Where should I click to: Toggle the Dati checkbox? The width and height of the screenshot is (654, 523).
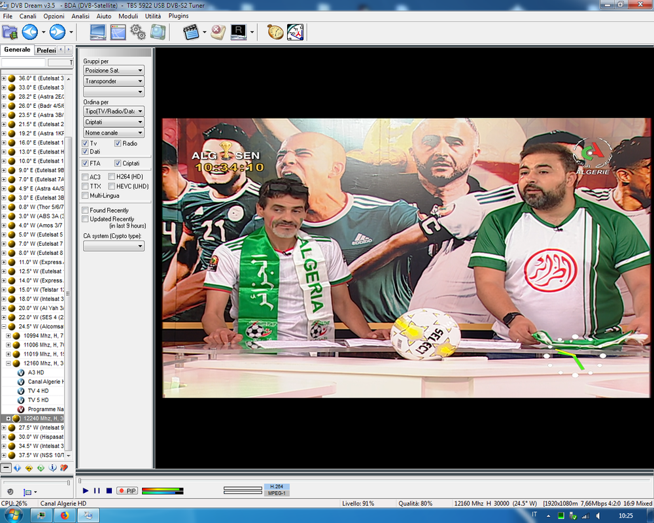85,152
